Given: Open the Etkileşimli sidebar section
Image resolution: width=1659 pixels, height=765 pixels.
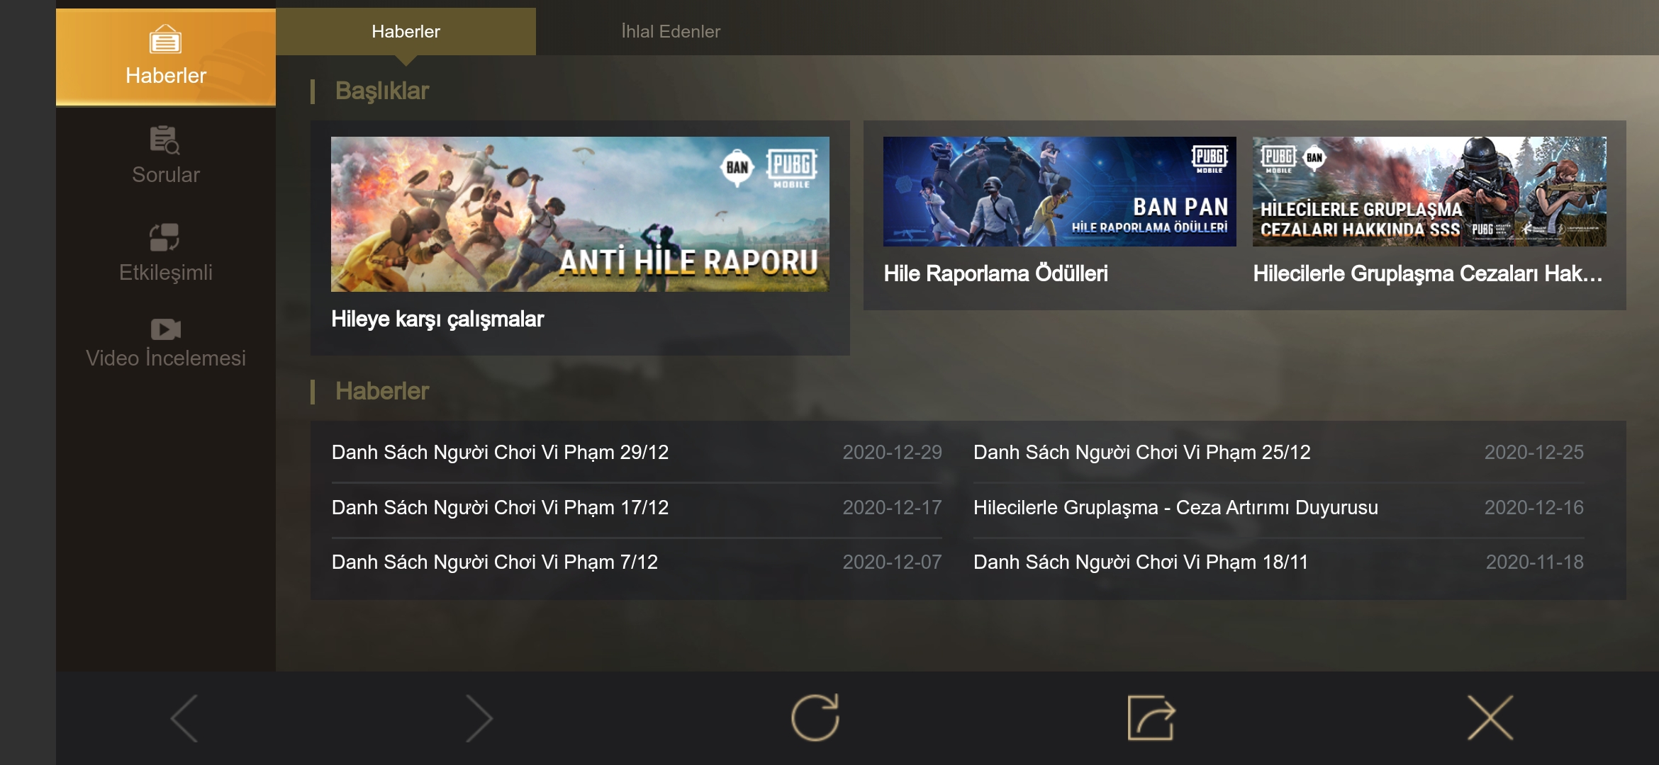Looking at the screenshot, I should 166,253.
